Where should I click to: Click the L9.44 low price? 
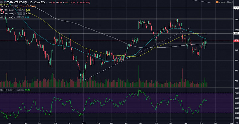66,3
